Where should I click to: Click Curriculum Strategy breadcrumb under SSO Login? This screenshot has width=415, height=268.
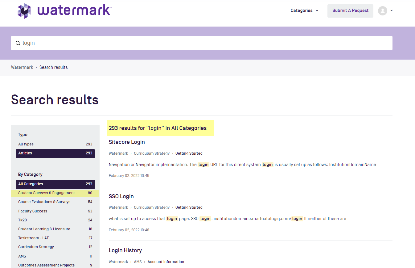tap(152, 207)
